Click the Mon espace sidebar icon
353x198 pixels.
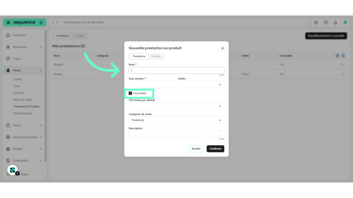(x=8, y=47)
